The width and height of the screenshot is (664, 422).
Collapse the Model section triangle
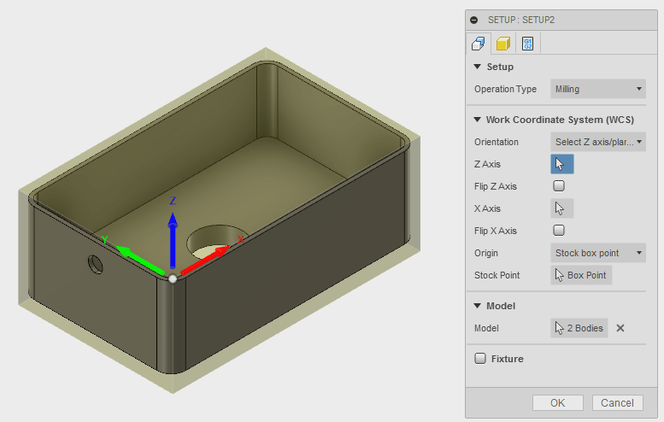pyautogui.click(x=477, y=306)
